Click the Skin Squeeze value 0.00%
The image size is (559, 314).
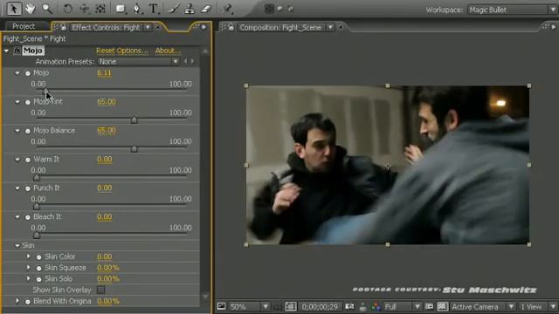[108, 268]
